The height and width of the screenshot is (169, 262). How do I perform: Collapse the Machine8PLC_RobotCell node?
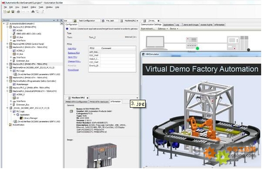7,91
